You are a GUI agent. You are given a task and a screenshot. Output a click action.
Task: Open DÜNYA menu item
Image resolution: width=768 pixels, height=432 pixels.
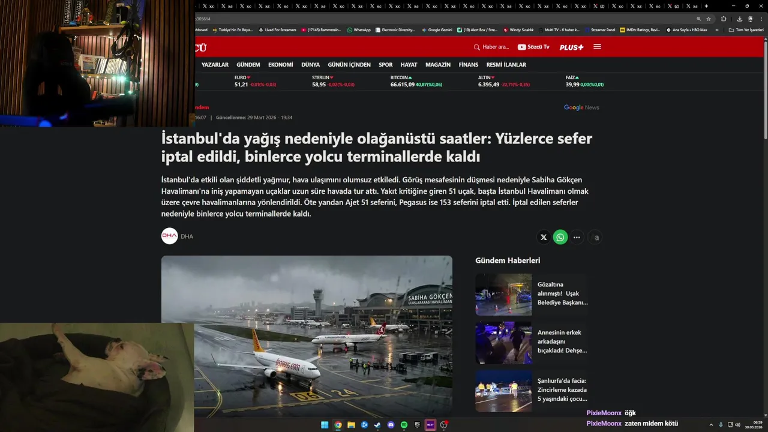310,65
